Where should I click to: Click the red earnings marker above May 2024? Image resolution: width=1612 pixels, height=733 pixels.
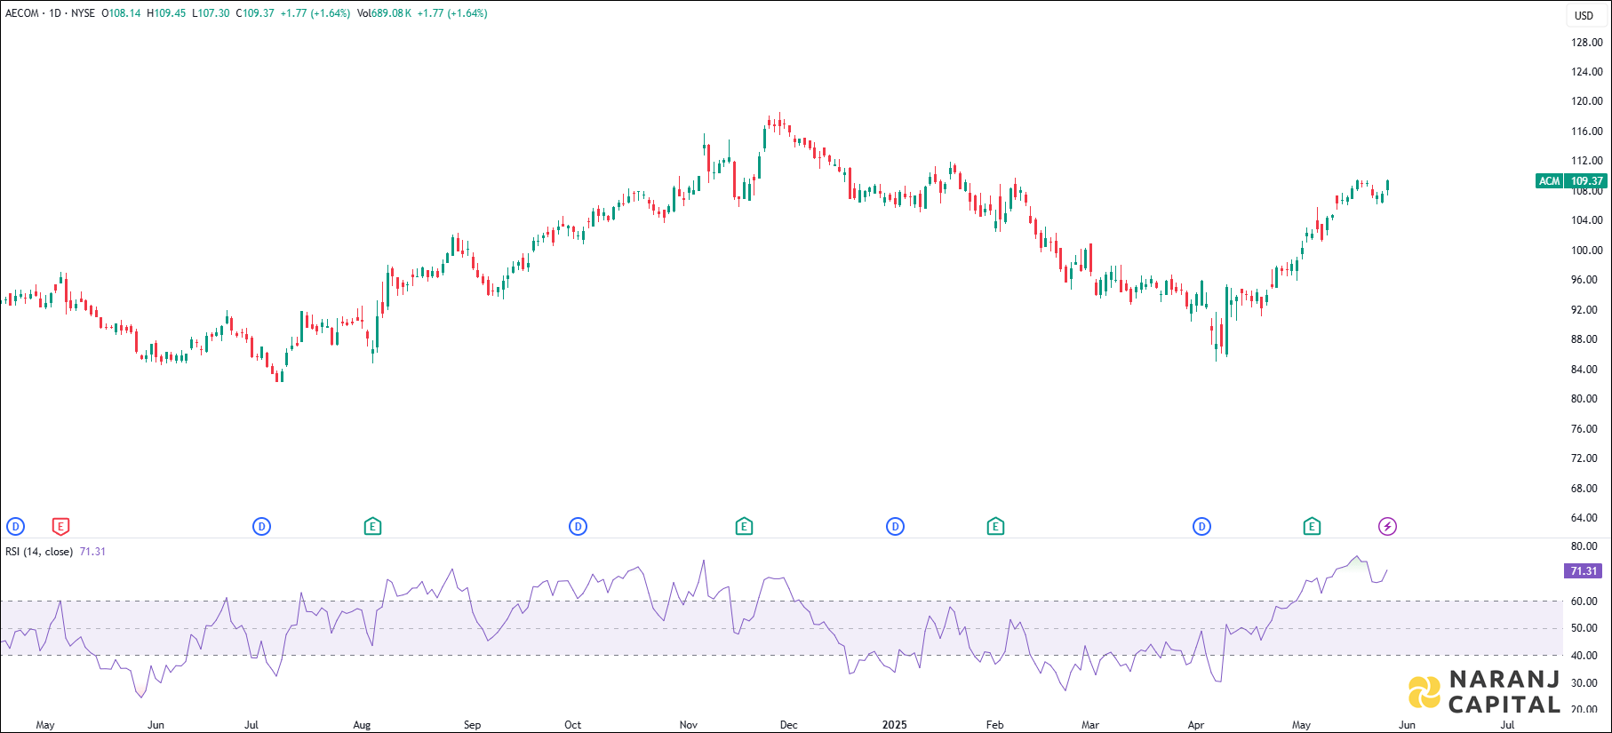coord(60,527)
